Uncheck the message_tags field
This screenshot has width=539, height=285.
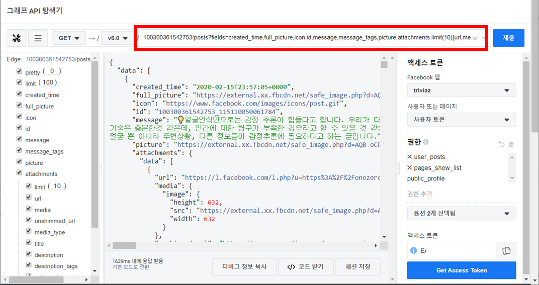tap(19, 150)
